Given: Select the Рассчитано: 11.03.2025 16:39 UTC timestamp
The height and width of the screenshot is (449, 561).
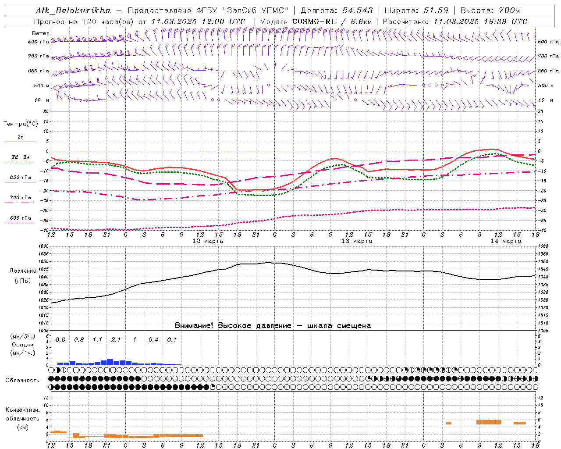Looking at the screenshot, I should pyautogui.click(x=455, y=21).
